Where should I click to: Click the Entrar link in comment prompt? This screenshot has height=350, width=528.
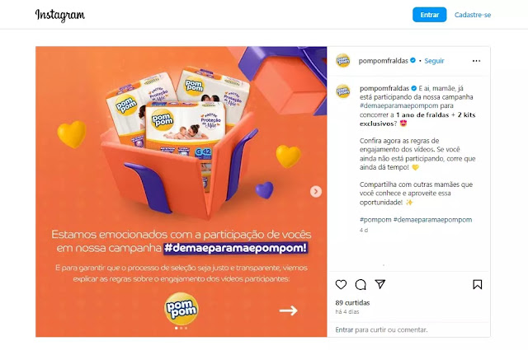click(x=344, y=330)
